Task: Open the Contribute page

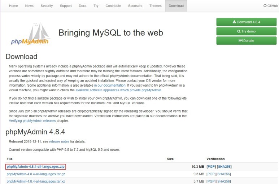Action: tap(113, 6)
